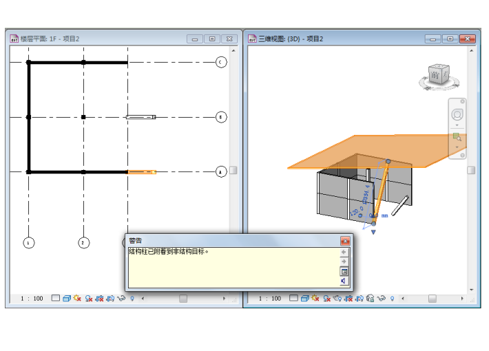Select the floor plan 1F window title

50,39
